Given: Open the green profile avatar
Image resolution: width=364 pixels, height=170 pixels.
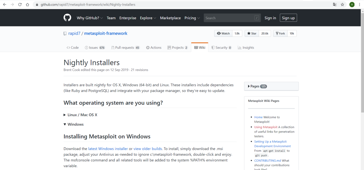Looking at the screenshot, I should pos(352,5).
